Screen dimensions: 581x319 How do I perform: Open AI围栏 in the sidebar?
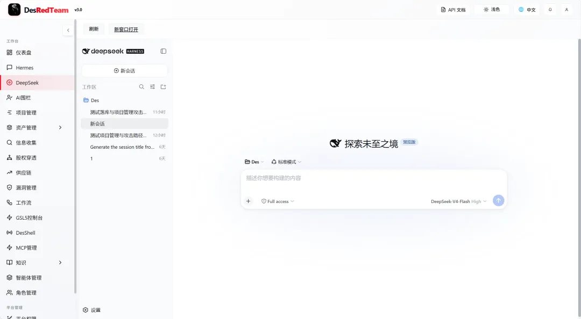click(37, 98)
